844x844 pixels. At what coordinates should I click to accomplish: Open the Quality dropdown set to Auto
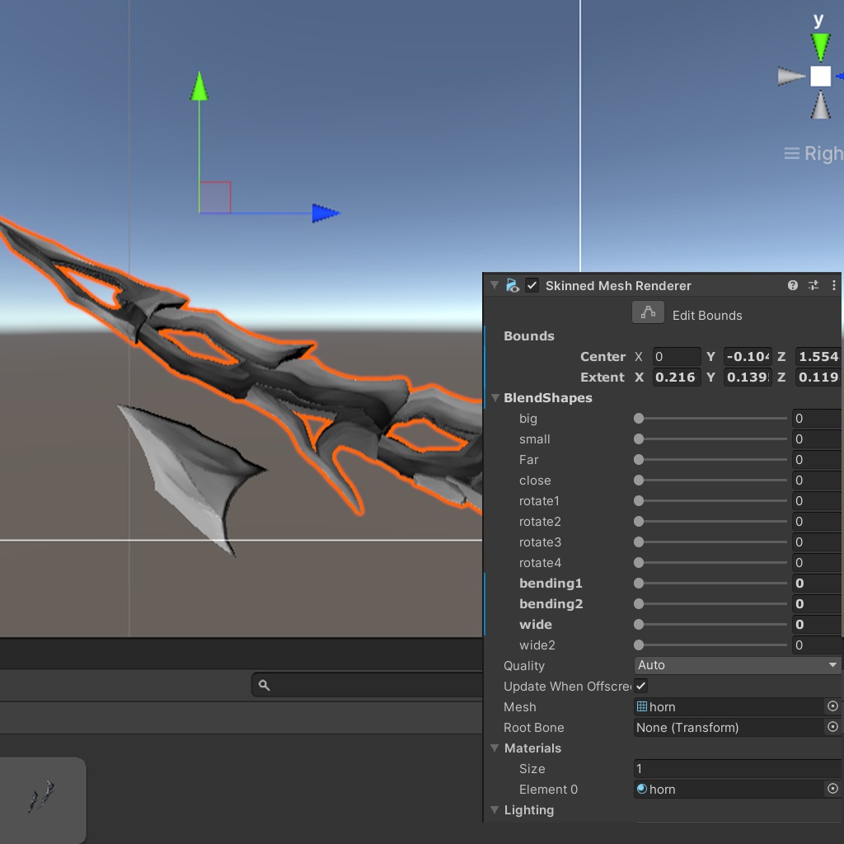738,665
